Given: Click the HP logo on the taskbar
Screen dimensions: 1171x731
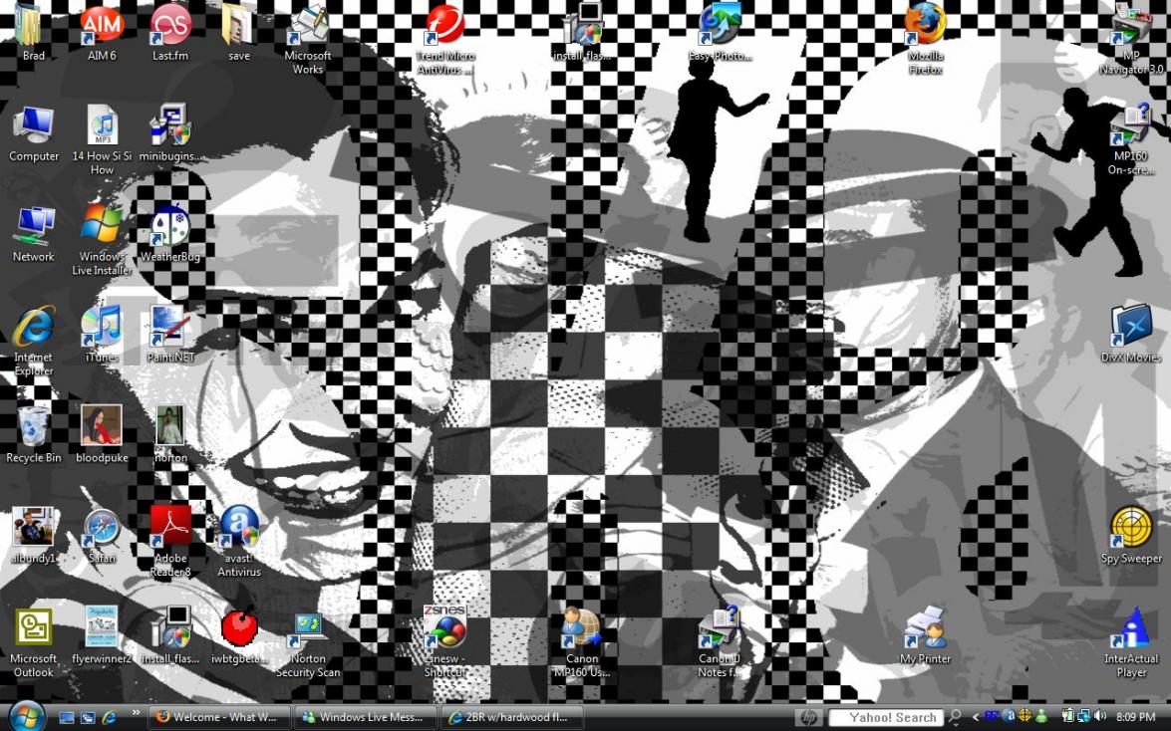Looking at the screenshot, I should point(808,718).
